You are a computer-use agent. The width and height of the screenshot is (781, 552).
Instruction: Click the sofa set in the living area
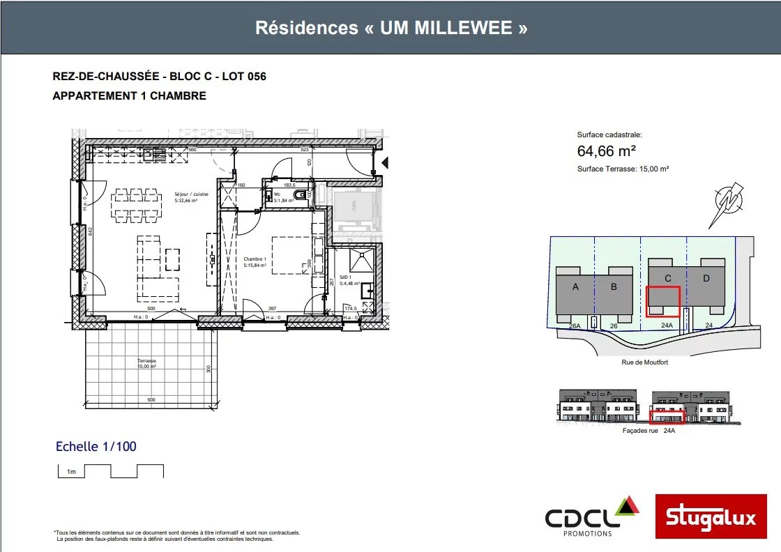pos(158,266)
